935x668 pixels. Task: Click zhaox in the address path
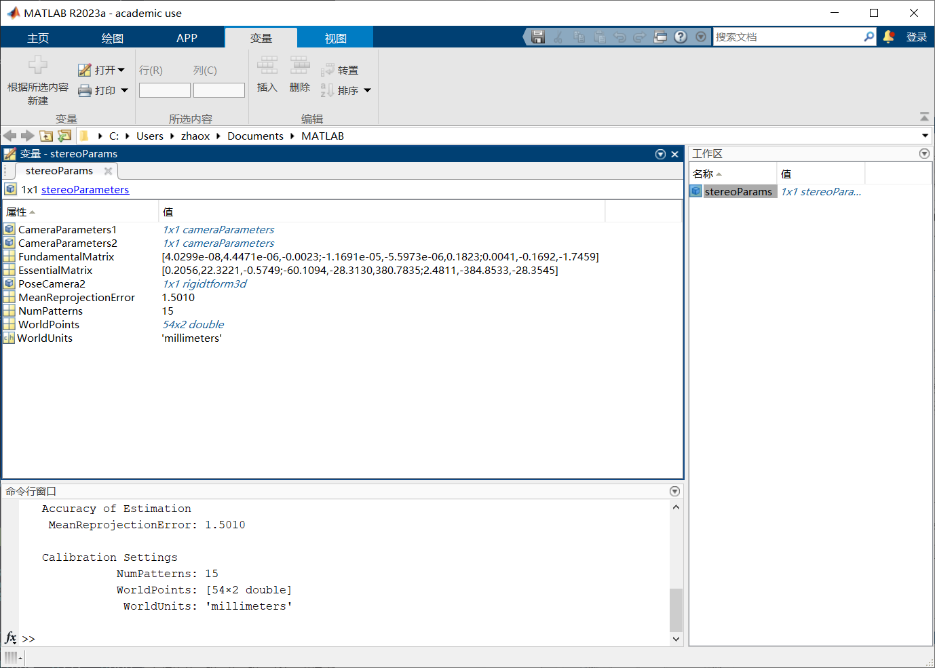(x=195, y=136)
